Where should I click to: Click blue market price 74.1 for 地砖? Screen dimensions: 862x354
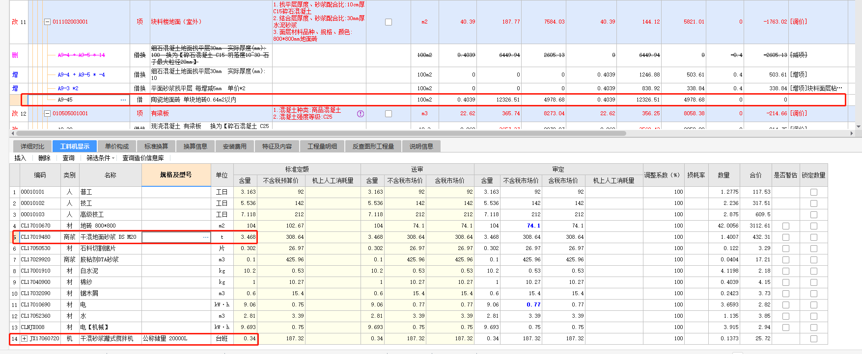521,226
